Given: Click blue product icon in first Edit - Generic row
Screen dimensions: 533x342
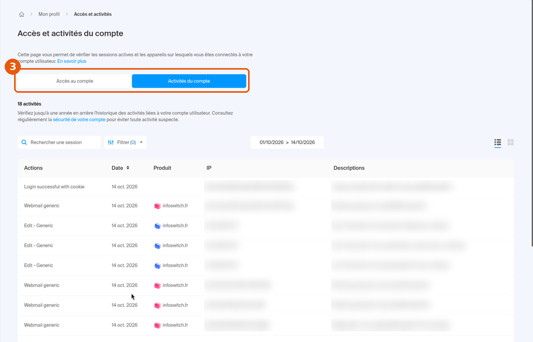Looking at the screenshot, I should [x=158, y=226].
